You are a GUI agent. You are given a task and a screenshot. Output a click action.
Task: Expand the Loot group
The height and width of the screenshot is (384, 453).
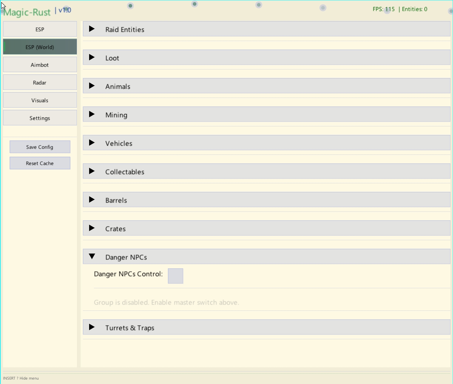(x=92, y=58)
